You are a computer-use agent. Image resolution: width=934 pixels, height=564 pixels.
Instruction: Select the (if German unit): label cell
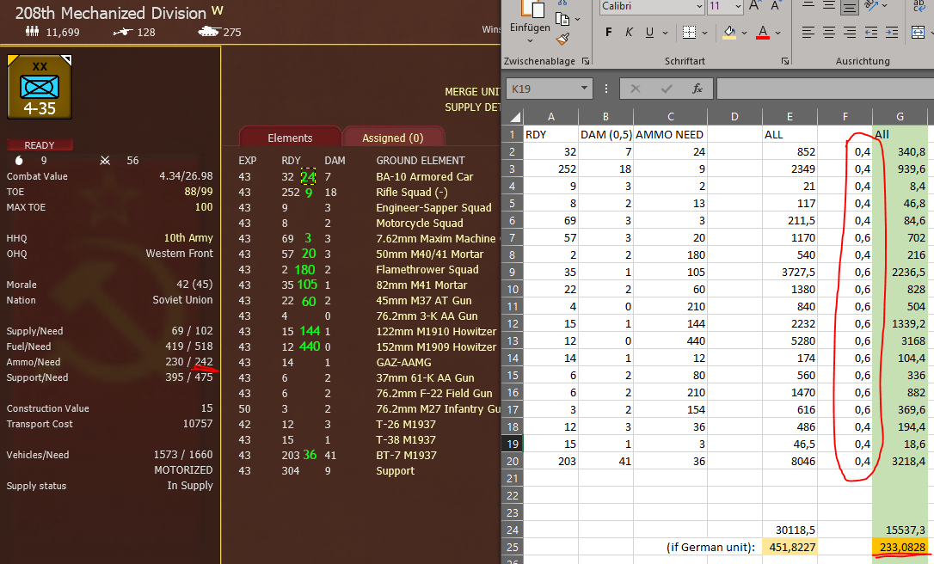pos(710,547)
